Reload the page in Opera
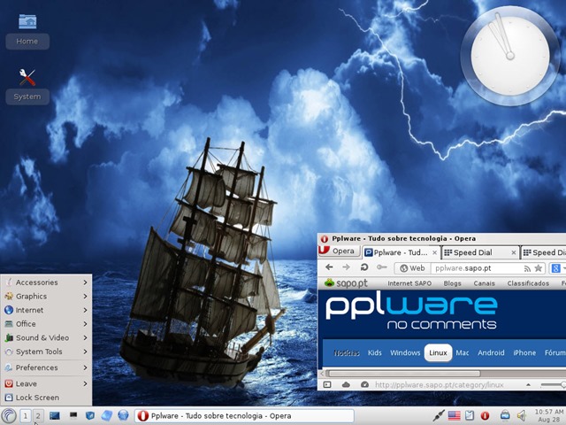 click(364, 267)
